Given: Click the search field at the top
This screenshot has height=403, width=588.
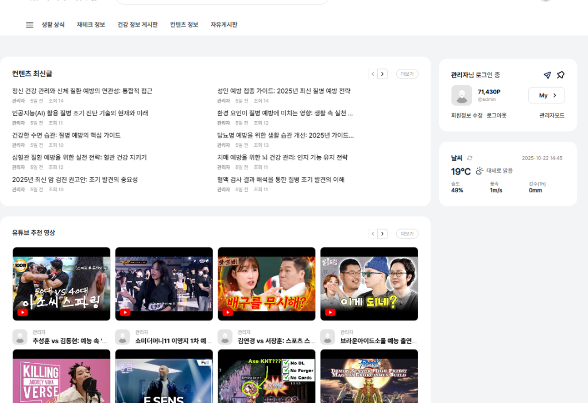Looking at the screenshot, I should (222, 2).
